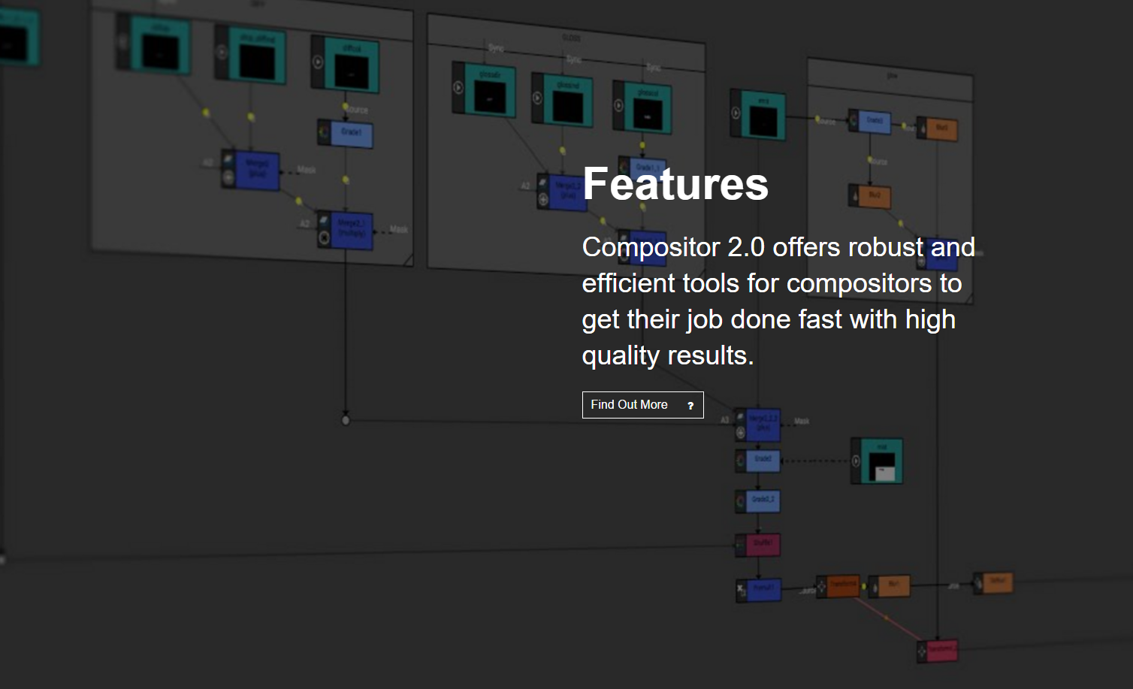Click the crosshair icon on orange Transform4 node
Viewport: 1133px width, 689px height.
pyautogui.click(x=822, y=586)
